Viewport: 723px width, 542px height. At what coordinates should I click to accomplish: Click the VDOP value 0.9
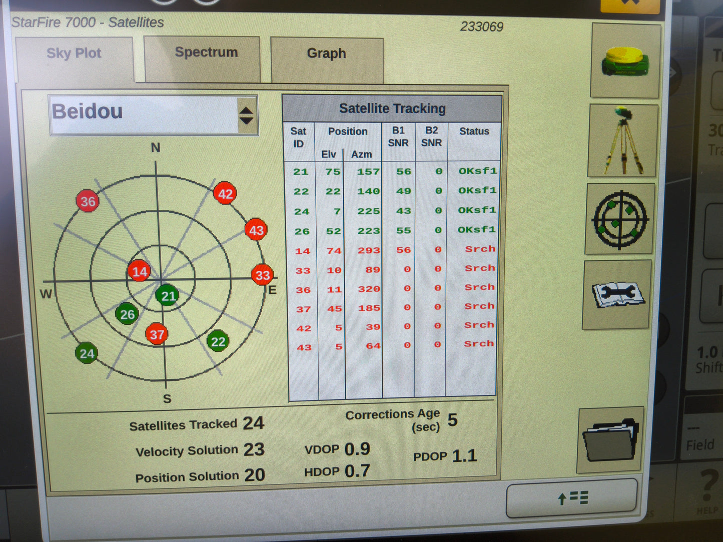(357, 449)
